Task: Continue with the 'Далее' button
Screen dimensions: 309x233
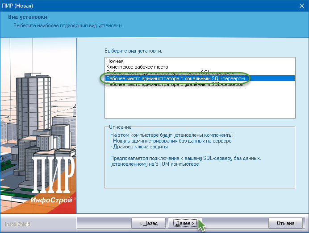Action: pyautogui.click(x=185, y=223)
